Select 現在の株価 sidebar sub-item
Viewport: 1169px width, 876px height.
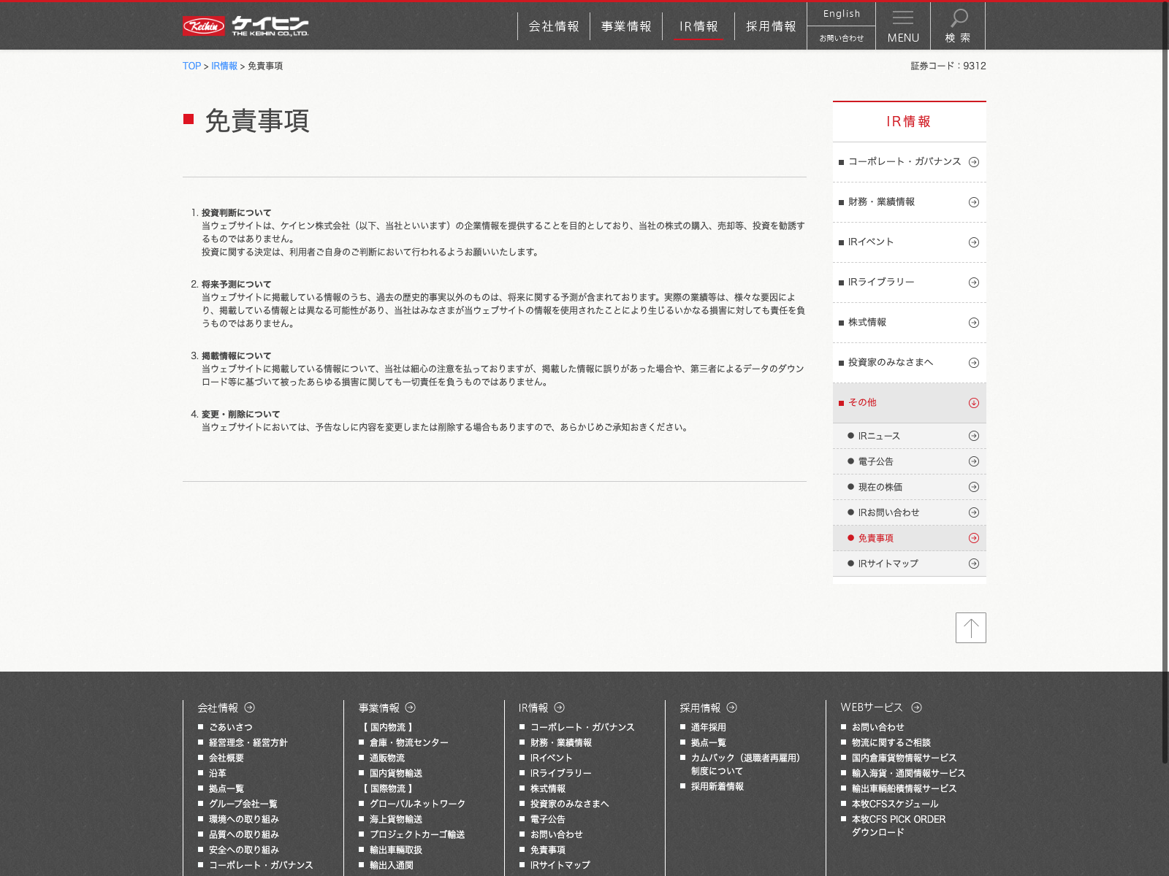point(880,487)
